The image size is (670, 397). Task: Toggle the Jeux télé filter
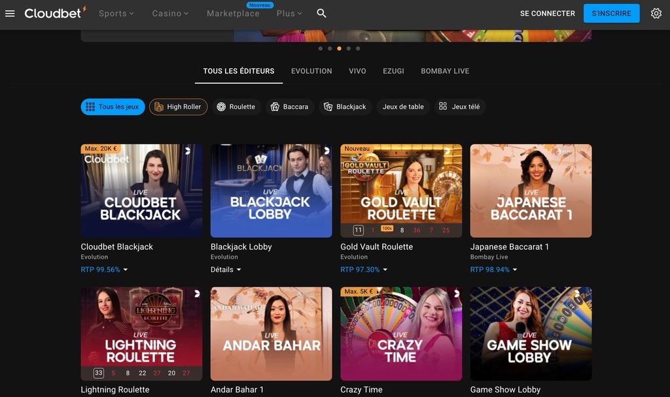460,106
